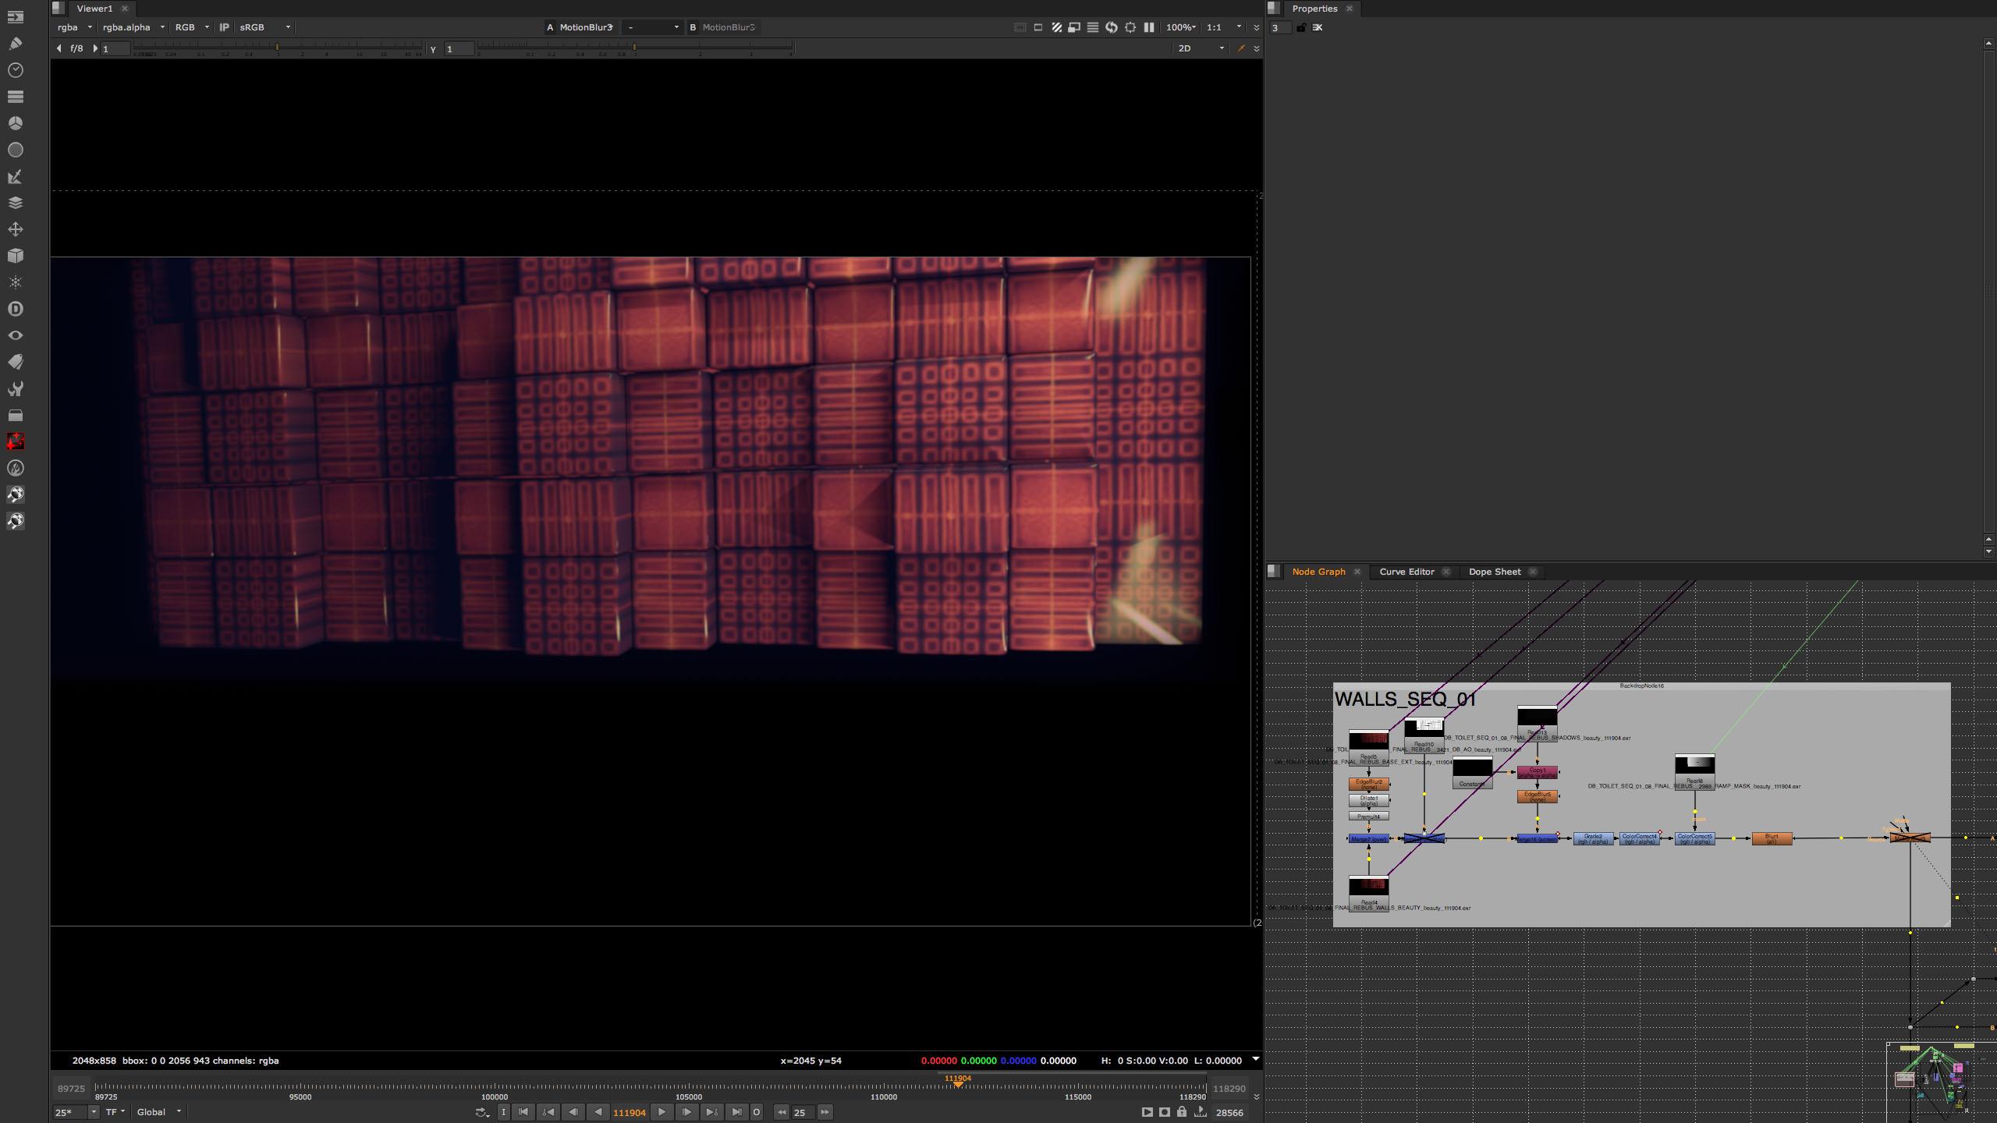Go to the first frame
Viewport: 1997px width, 1123px height.
coord(523,1112)
